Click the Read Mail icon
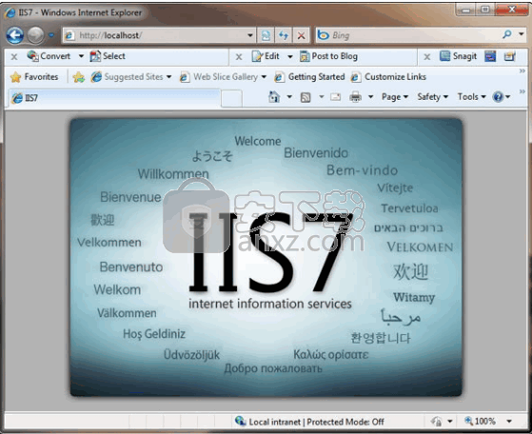 pyautogui.click(x=335, y=97)
